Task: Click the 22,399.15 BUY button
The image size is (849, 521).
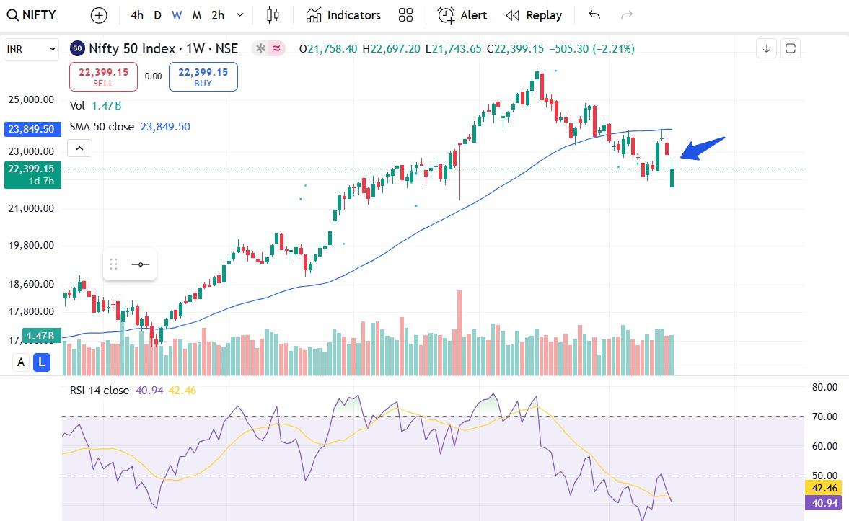Action: point(203,77)
